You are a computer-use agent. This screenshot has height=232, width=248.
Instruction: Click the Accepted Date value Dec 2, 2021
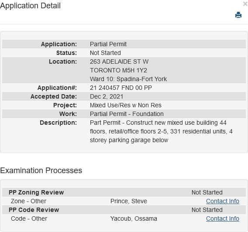point(107,96)
